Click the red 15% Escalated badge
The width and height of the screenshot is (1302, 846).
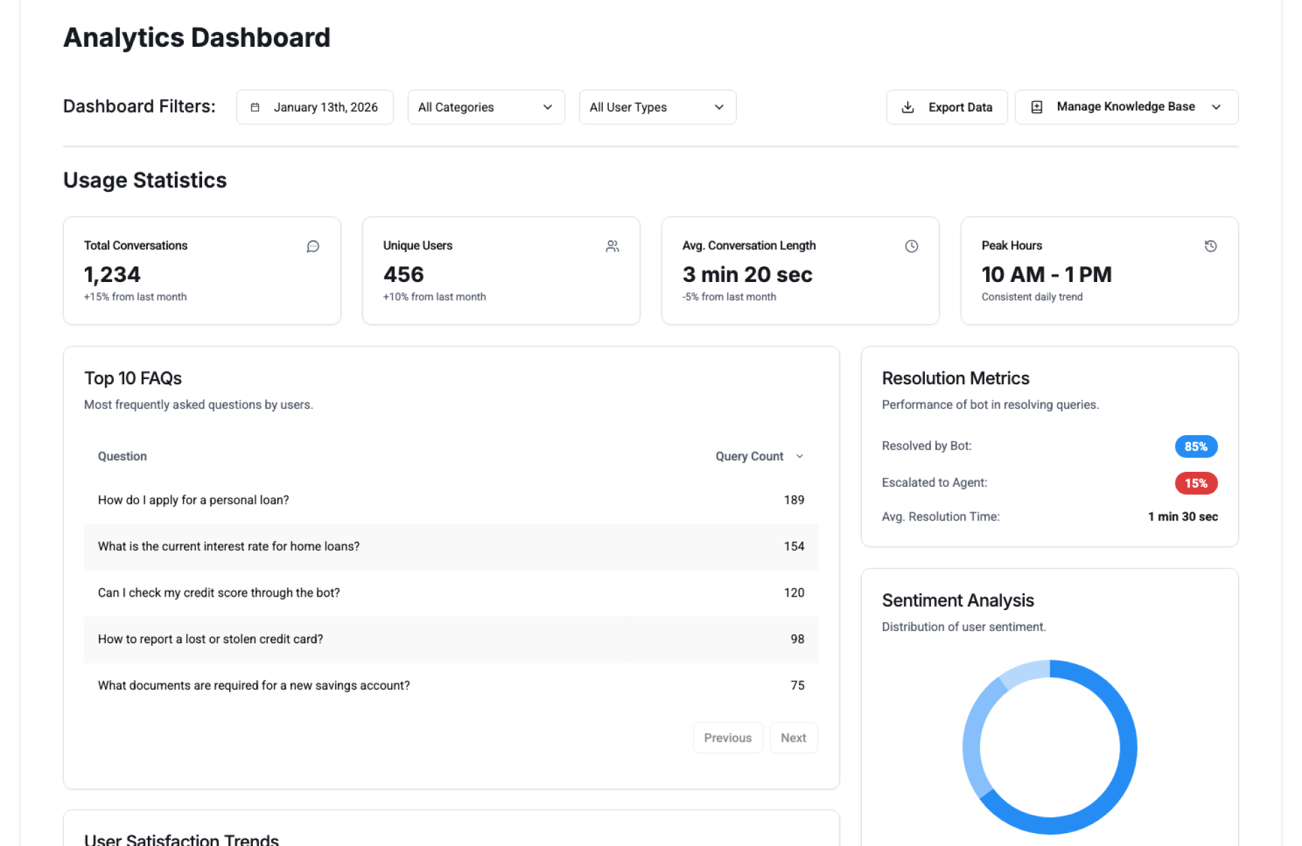click(x=1196, y=483)
